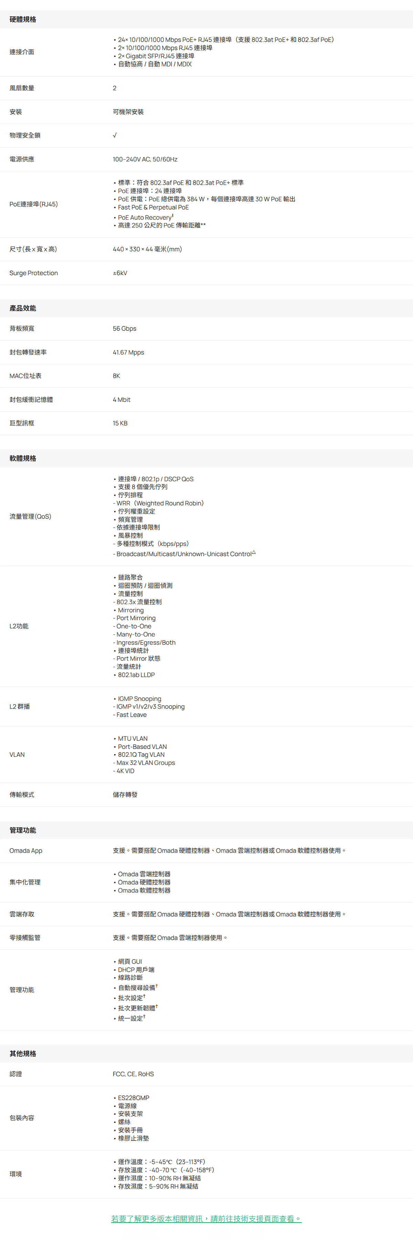Select the 41.67 Mpps forwarding rate value

tap(128, 353)
